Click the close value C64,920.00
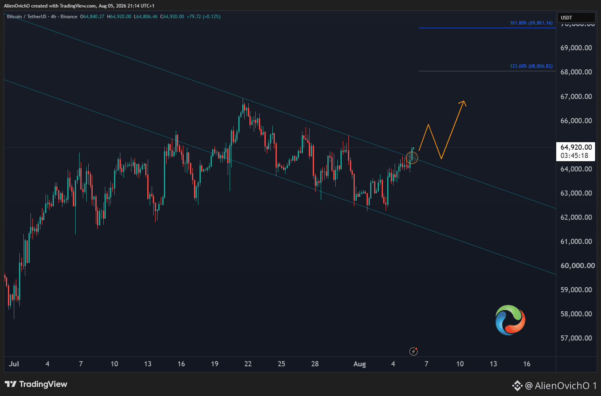 (172, 17)
